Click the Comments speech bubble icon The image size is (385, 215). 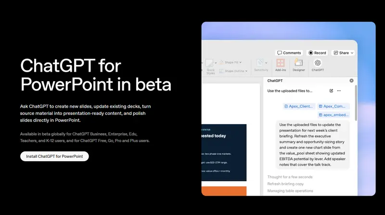[280, 53]
